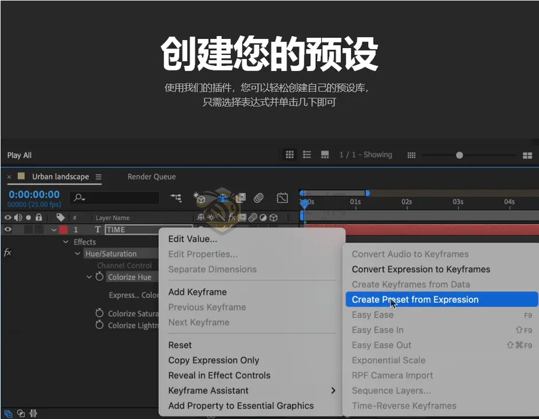The height and width of the screenshot is (419, 539).
Task: Click the Shy switch column icon
Action: click(201, 217)
